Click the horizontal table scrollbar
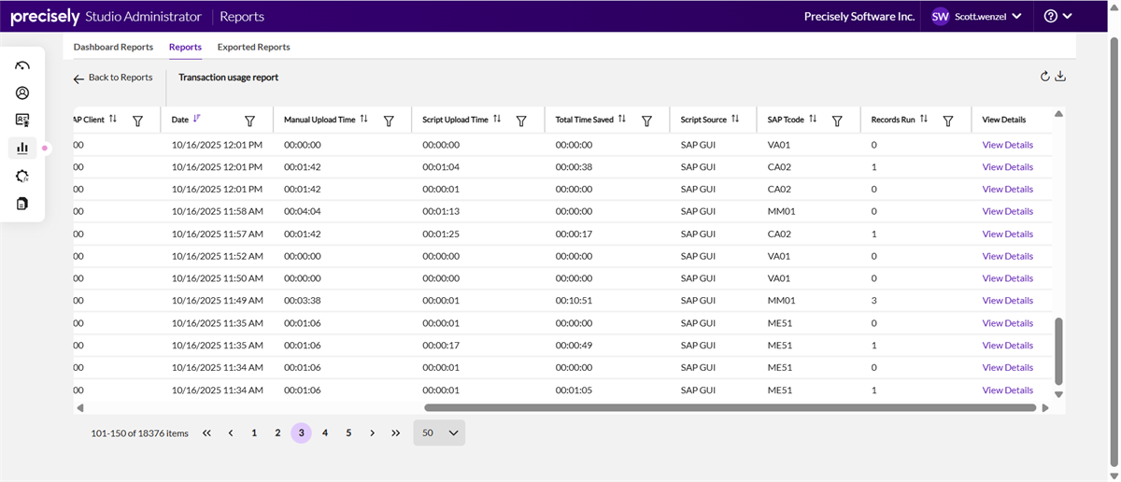This screenshot has width=1121, height=482. (x=729, y=408)
